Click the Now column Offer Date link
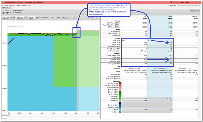This screenshot has width=203, height=122. coord(160,68)
